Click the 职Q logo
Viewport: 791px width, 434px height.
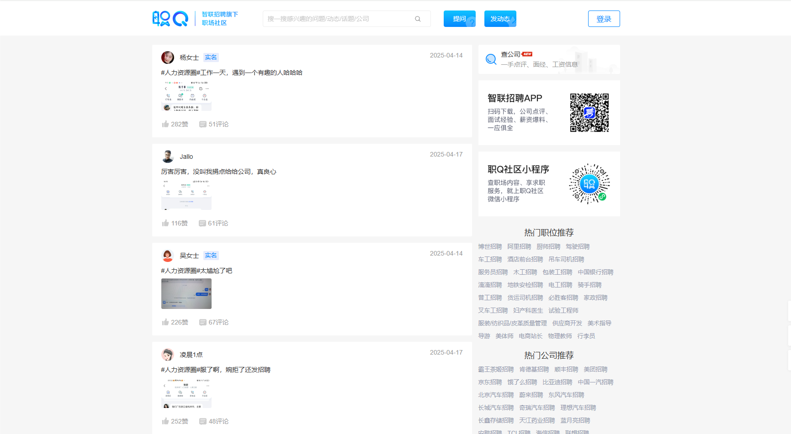(170, 18)
